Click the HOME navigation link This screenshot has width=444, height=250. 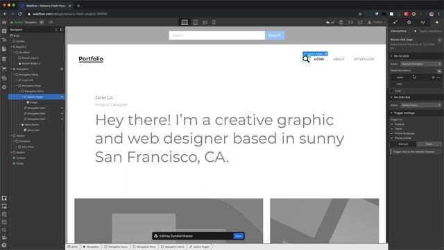point(319,59)
